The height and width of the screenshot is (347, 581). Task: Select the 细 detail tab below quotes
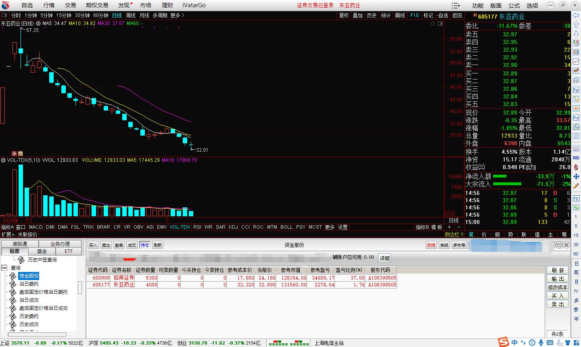(x=497, y=234)
